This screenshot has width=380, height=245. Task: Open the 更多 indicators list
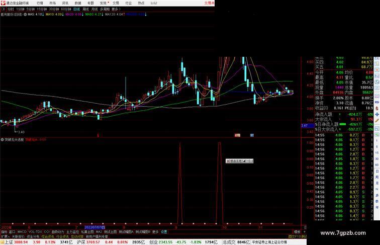[x=155, y=232]
